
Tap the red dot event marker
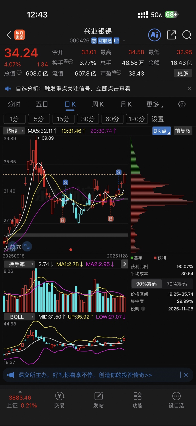pos(71,250)
